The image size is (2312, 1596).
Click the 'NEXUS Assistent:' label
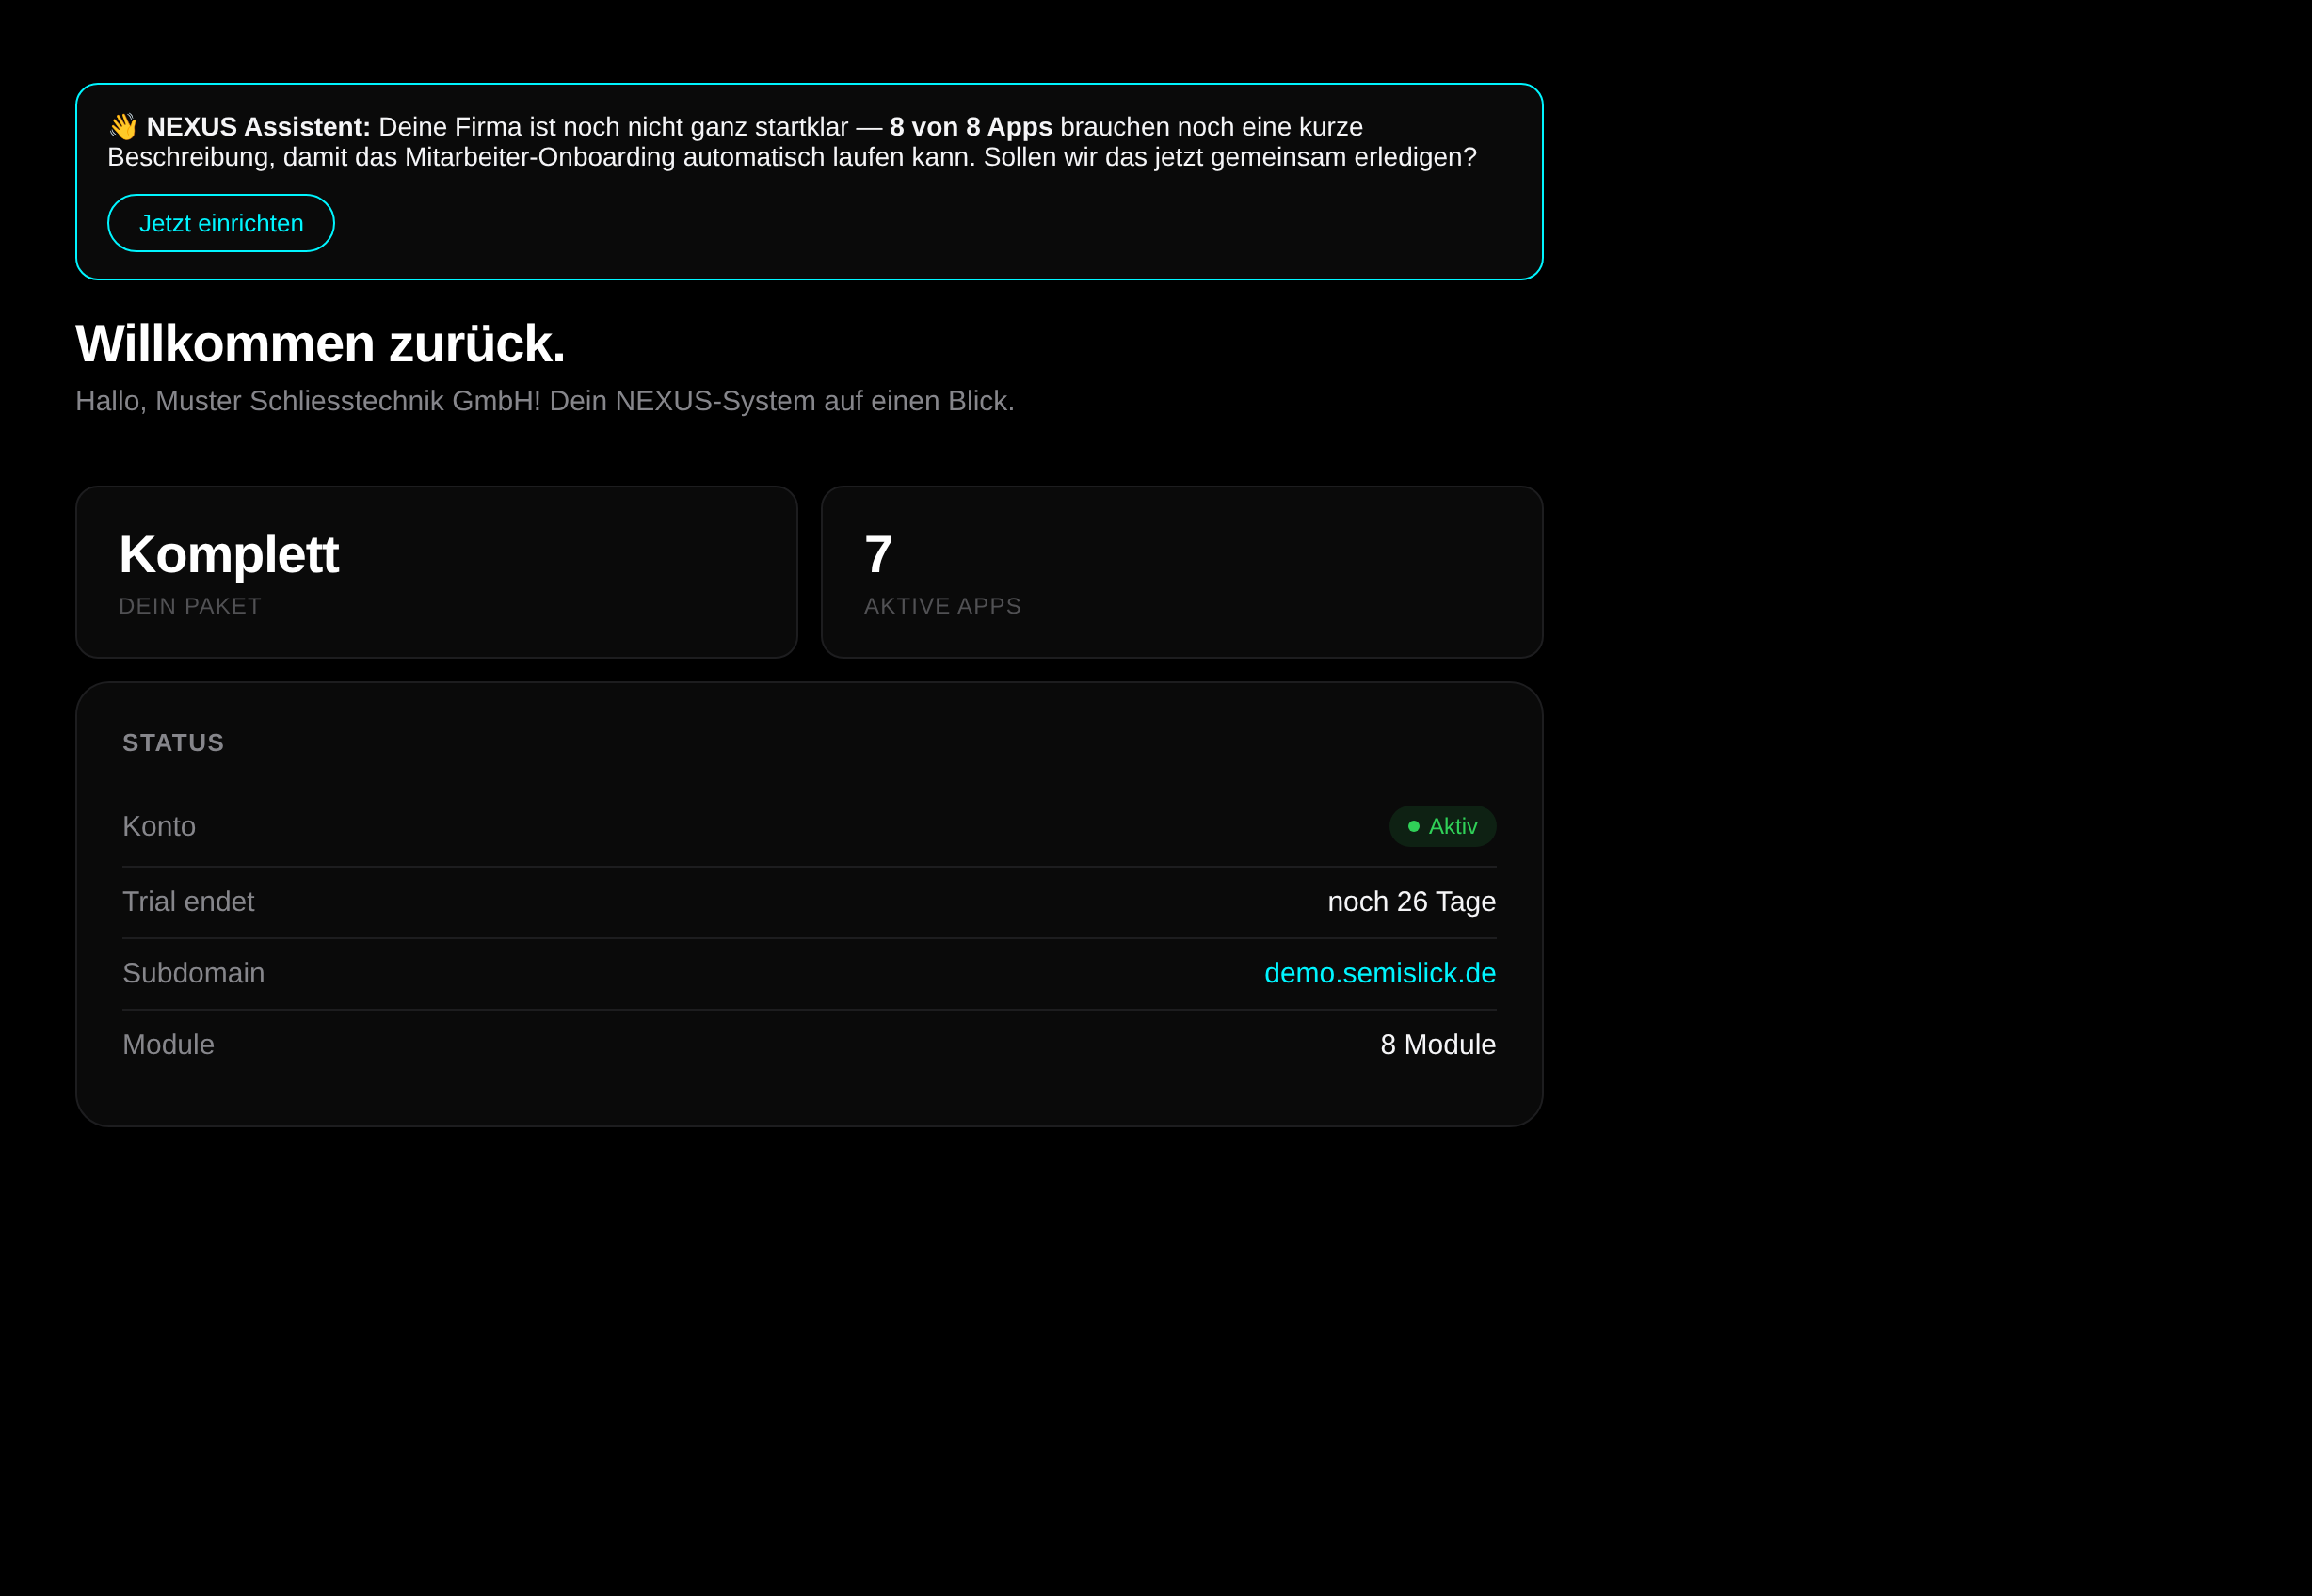point(258,127)
